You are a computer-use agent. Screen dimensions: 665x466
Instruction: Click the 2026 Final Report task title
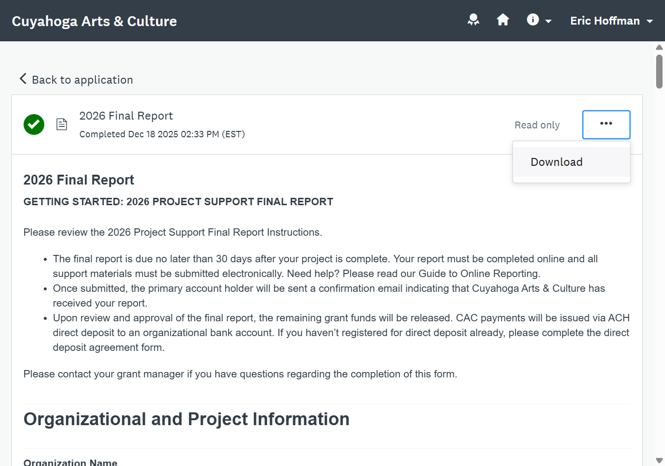pos(126,116)
